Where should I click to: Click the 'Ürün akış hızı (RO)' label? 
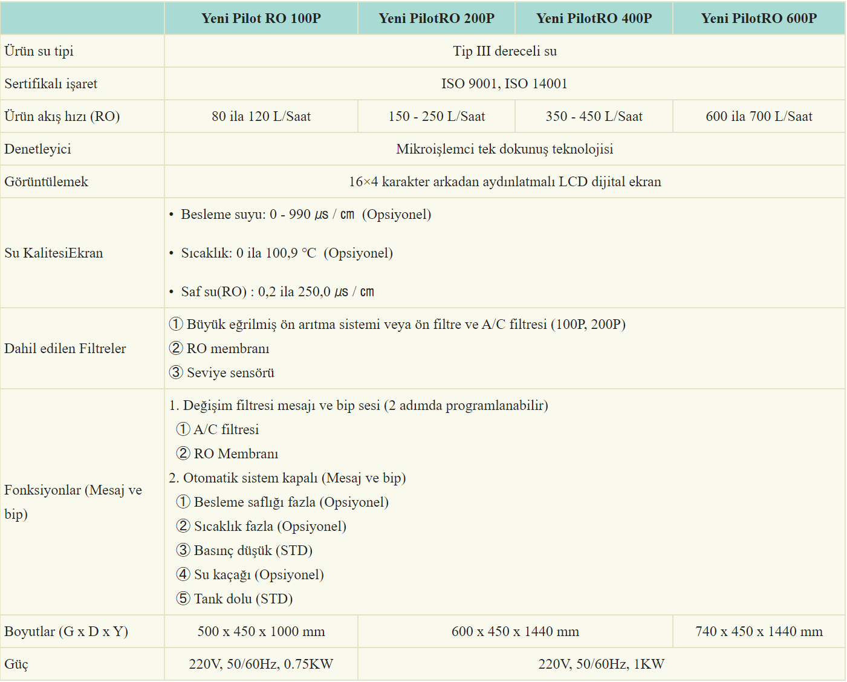tap(62, 116)
